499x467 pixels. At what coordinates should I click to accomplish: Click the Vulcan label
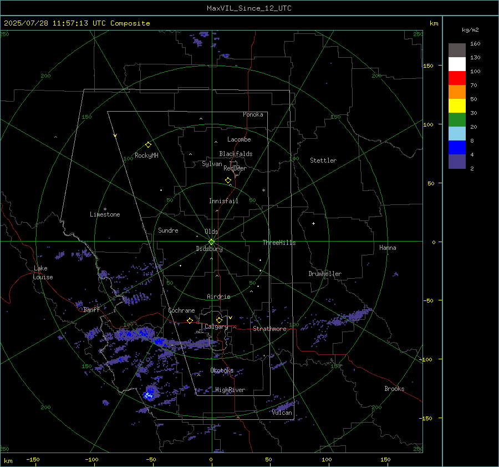click(x=282, y=413)
